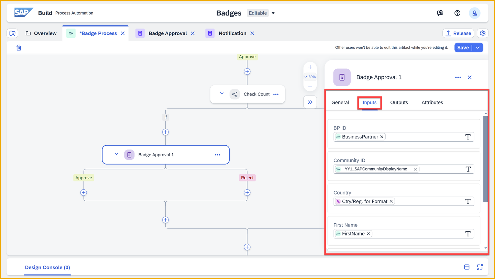Open the feedback chat icon in header

click(440, 13)
